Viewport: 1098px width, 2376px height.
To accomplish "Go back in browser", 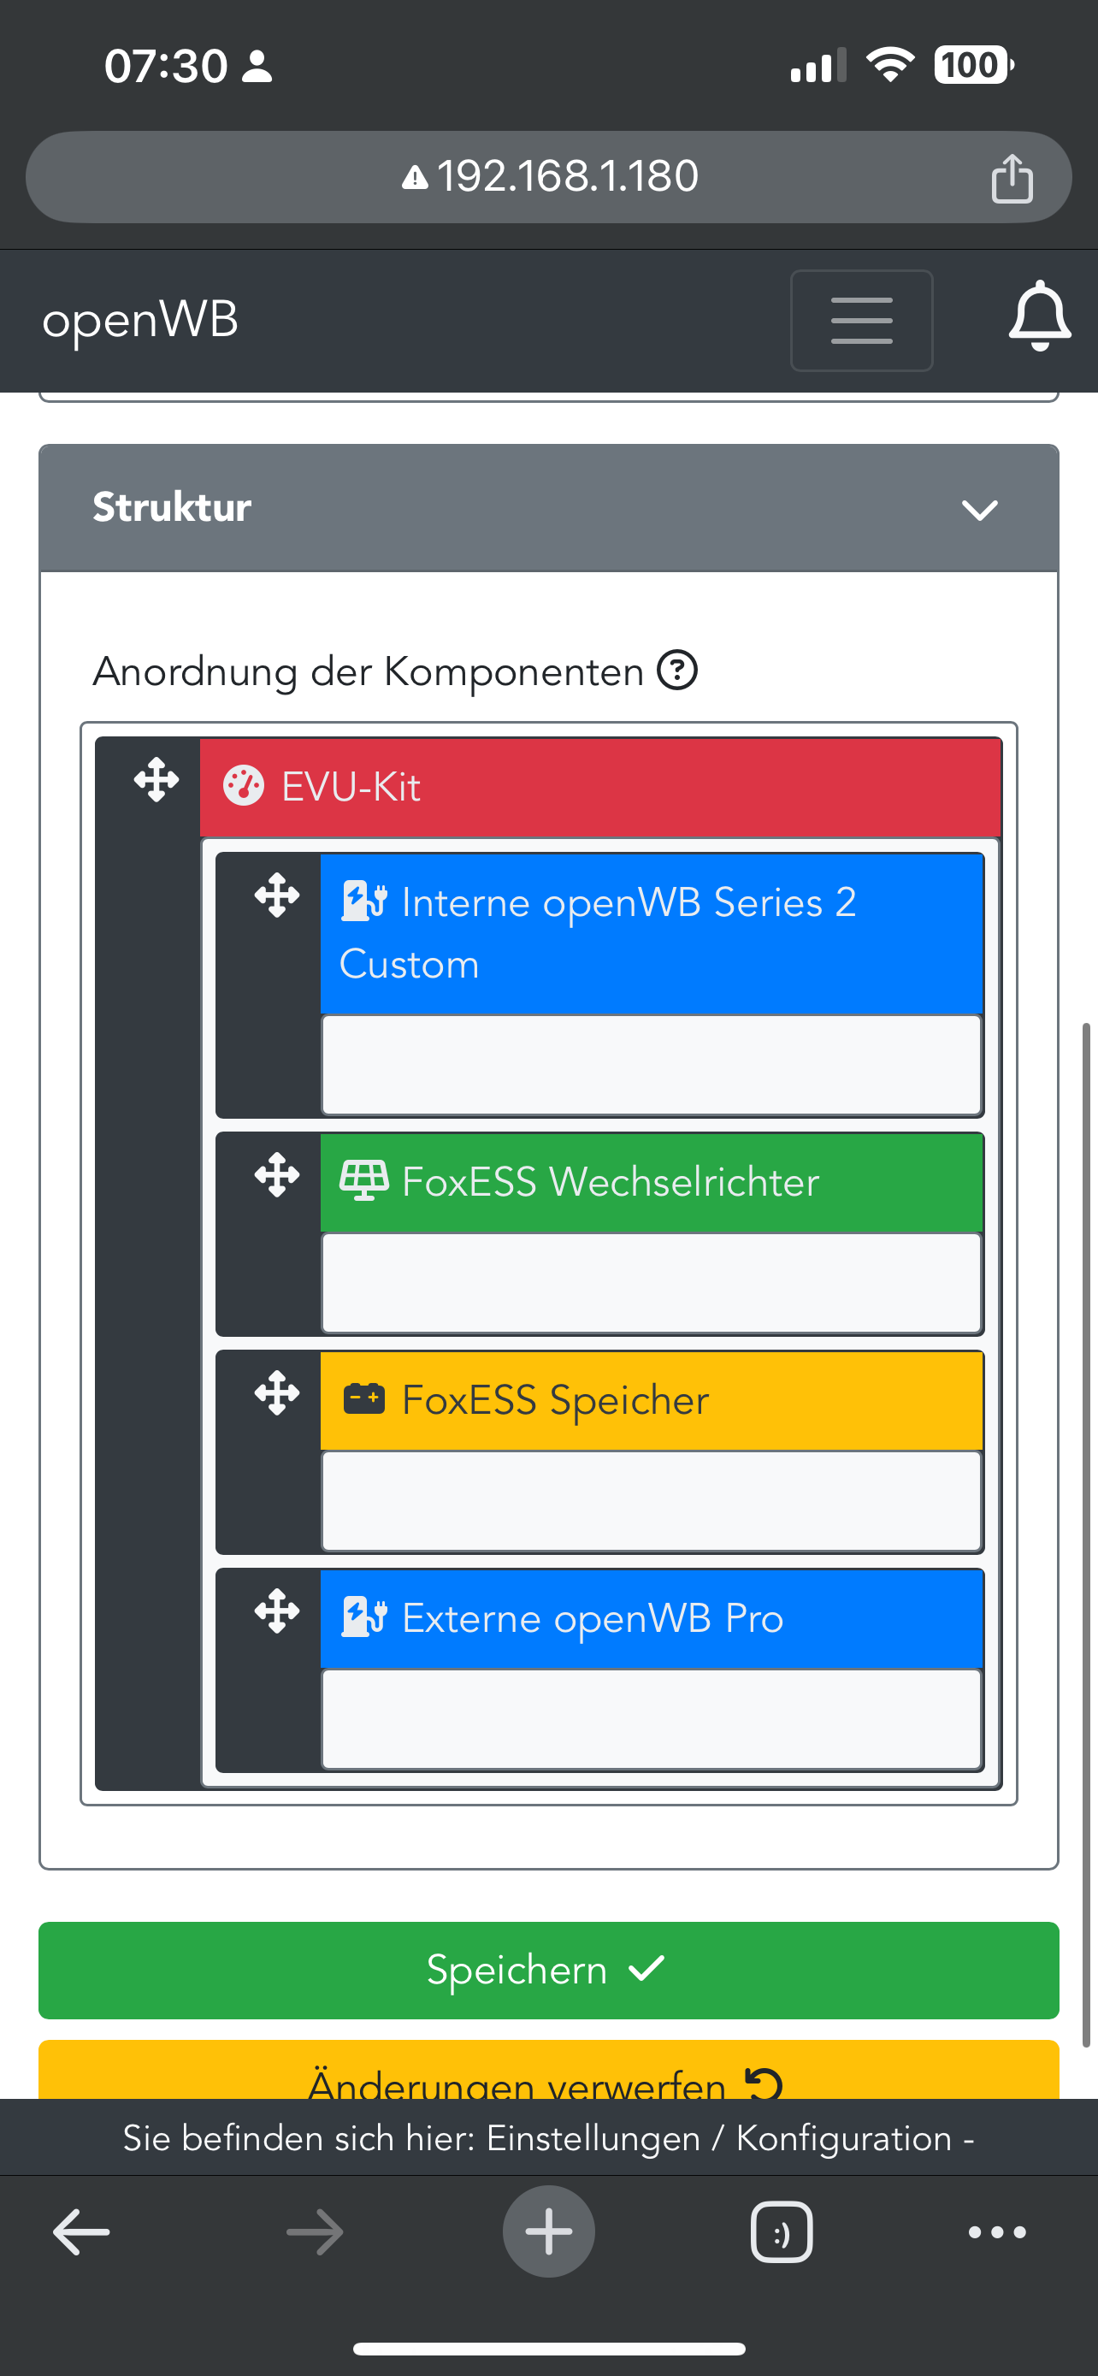I will [x=81, y=2232].
